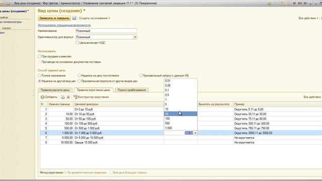This screenshot has height=181, width=322.
Task: Click the Пример column header
Action: pyautogui.click(x=277, y=104)
